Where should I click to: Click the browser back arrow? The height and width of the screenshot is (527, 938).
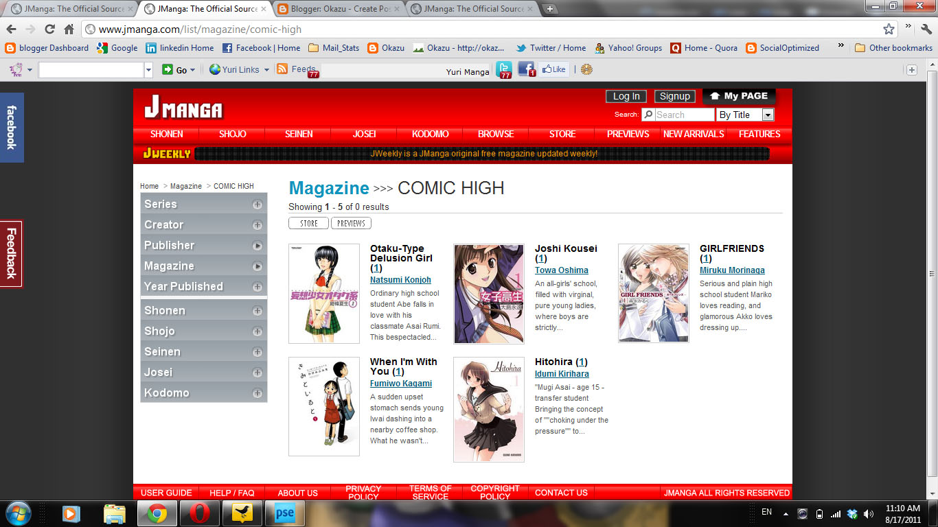point(11,30)
